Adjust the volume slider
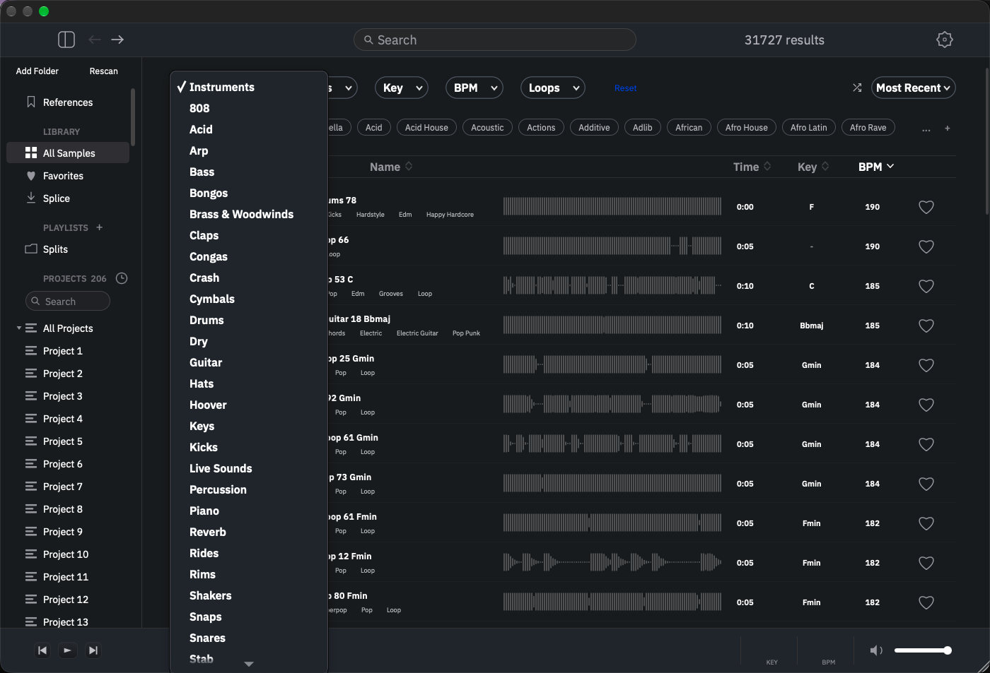990x673 pixels. (x=923, y=650)
